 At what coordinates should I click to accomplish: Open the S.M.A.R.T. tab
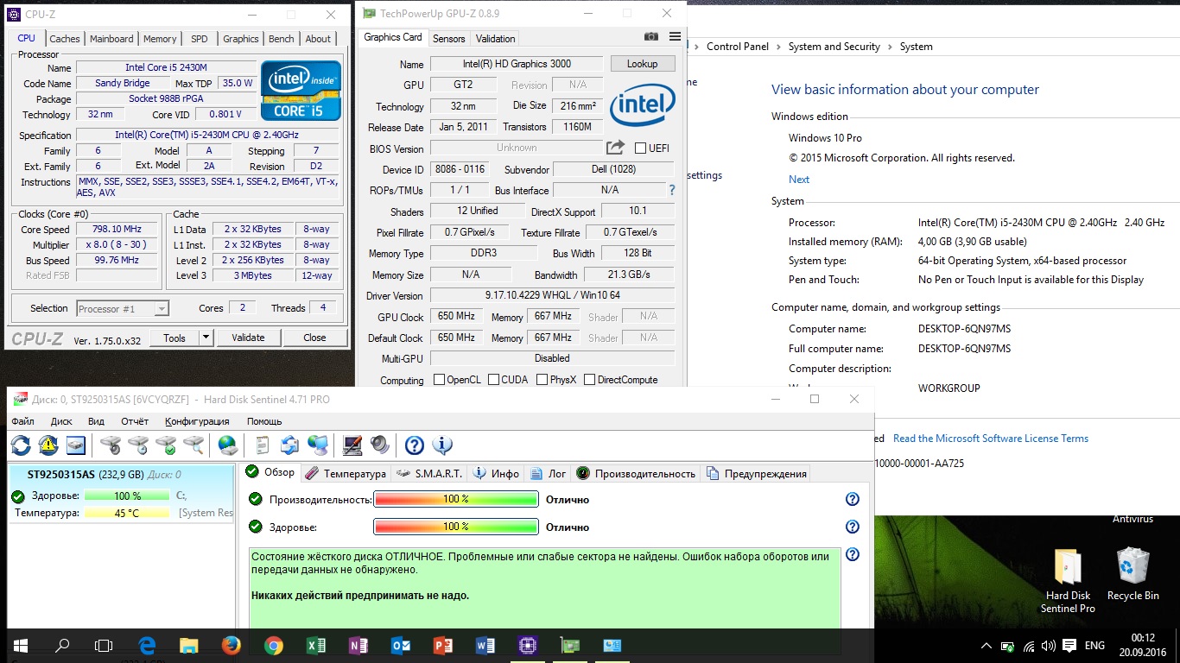coord(431,473)
